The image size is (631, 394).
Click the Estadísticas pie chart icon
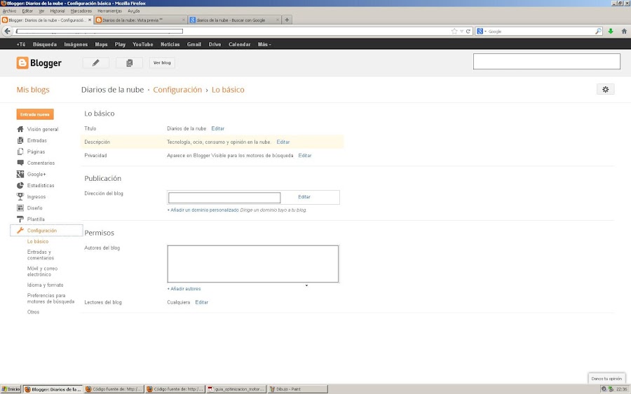pos(20,186)
